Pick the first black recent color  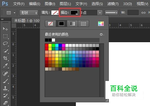pos(47,40)
